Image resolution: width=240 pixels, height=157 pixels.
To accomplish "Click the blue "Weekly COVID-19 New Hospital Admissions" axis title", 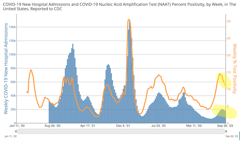I will pyautogui.click(x=6, y=69).
